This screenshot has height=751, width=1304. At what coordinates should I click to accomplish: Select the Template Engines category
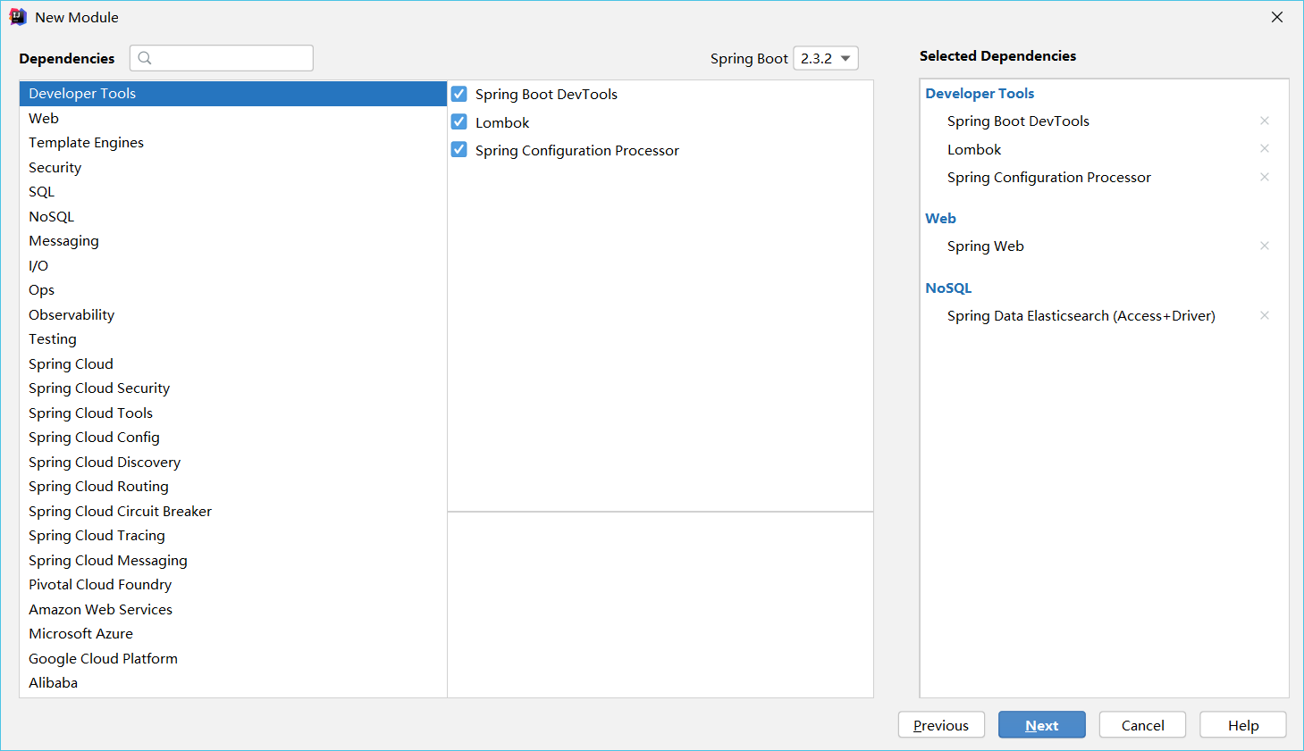tap(233, 143)
